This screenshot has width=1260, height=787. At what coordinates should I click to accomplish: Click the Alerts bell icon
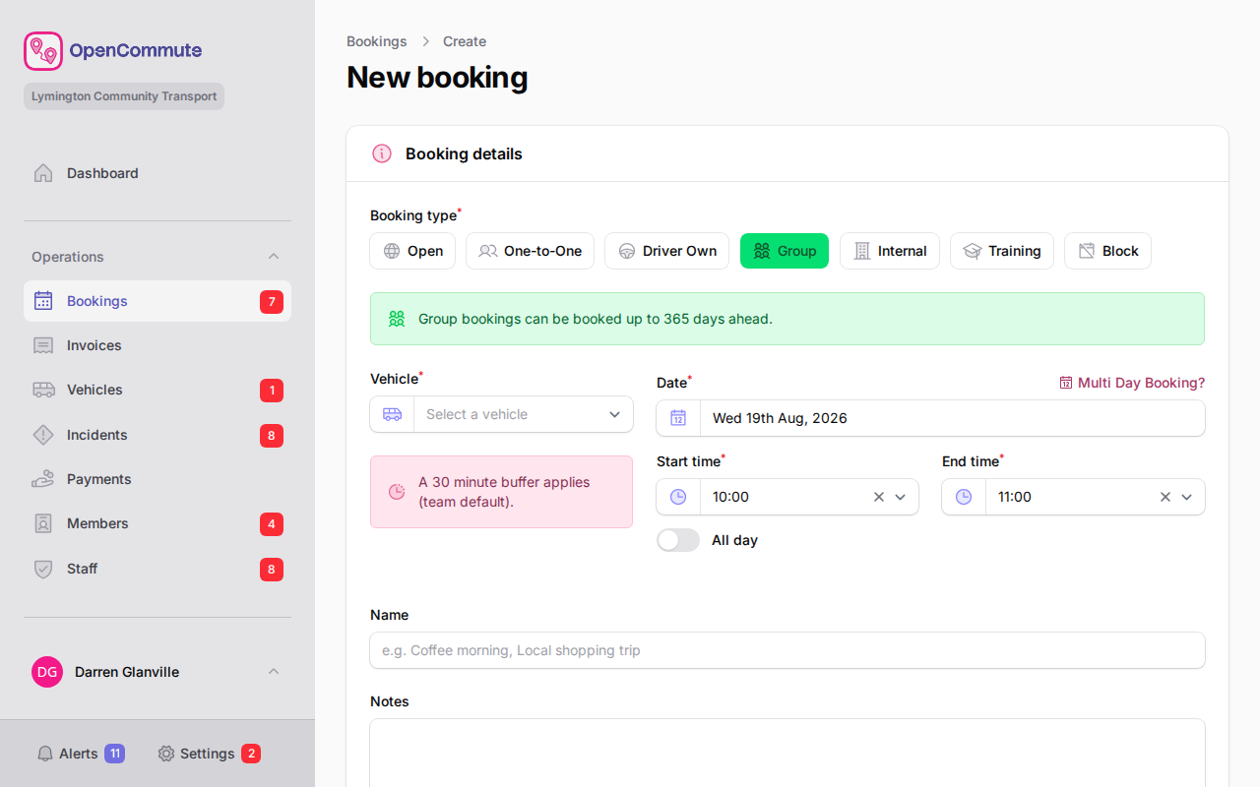tap(45, 754)
